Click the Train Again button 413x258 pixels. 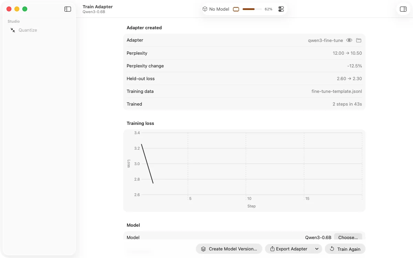(x=345, y=249)
